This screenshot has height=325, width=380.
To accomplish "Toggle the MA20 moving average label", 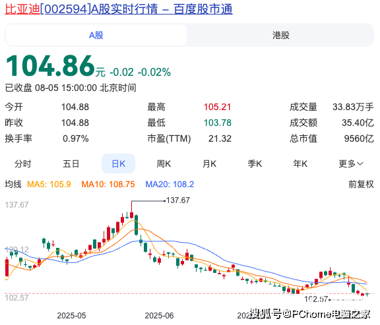I will [x=170, y=185].
